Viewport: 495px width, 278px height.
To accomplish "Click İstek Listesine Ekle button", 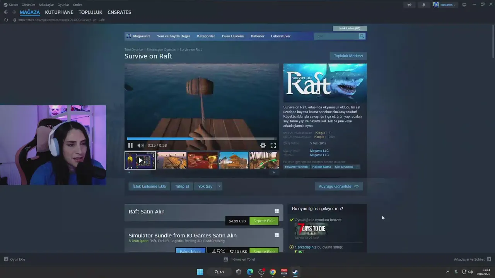I will [x=149, y=186].
